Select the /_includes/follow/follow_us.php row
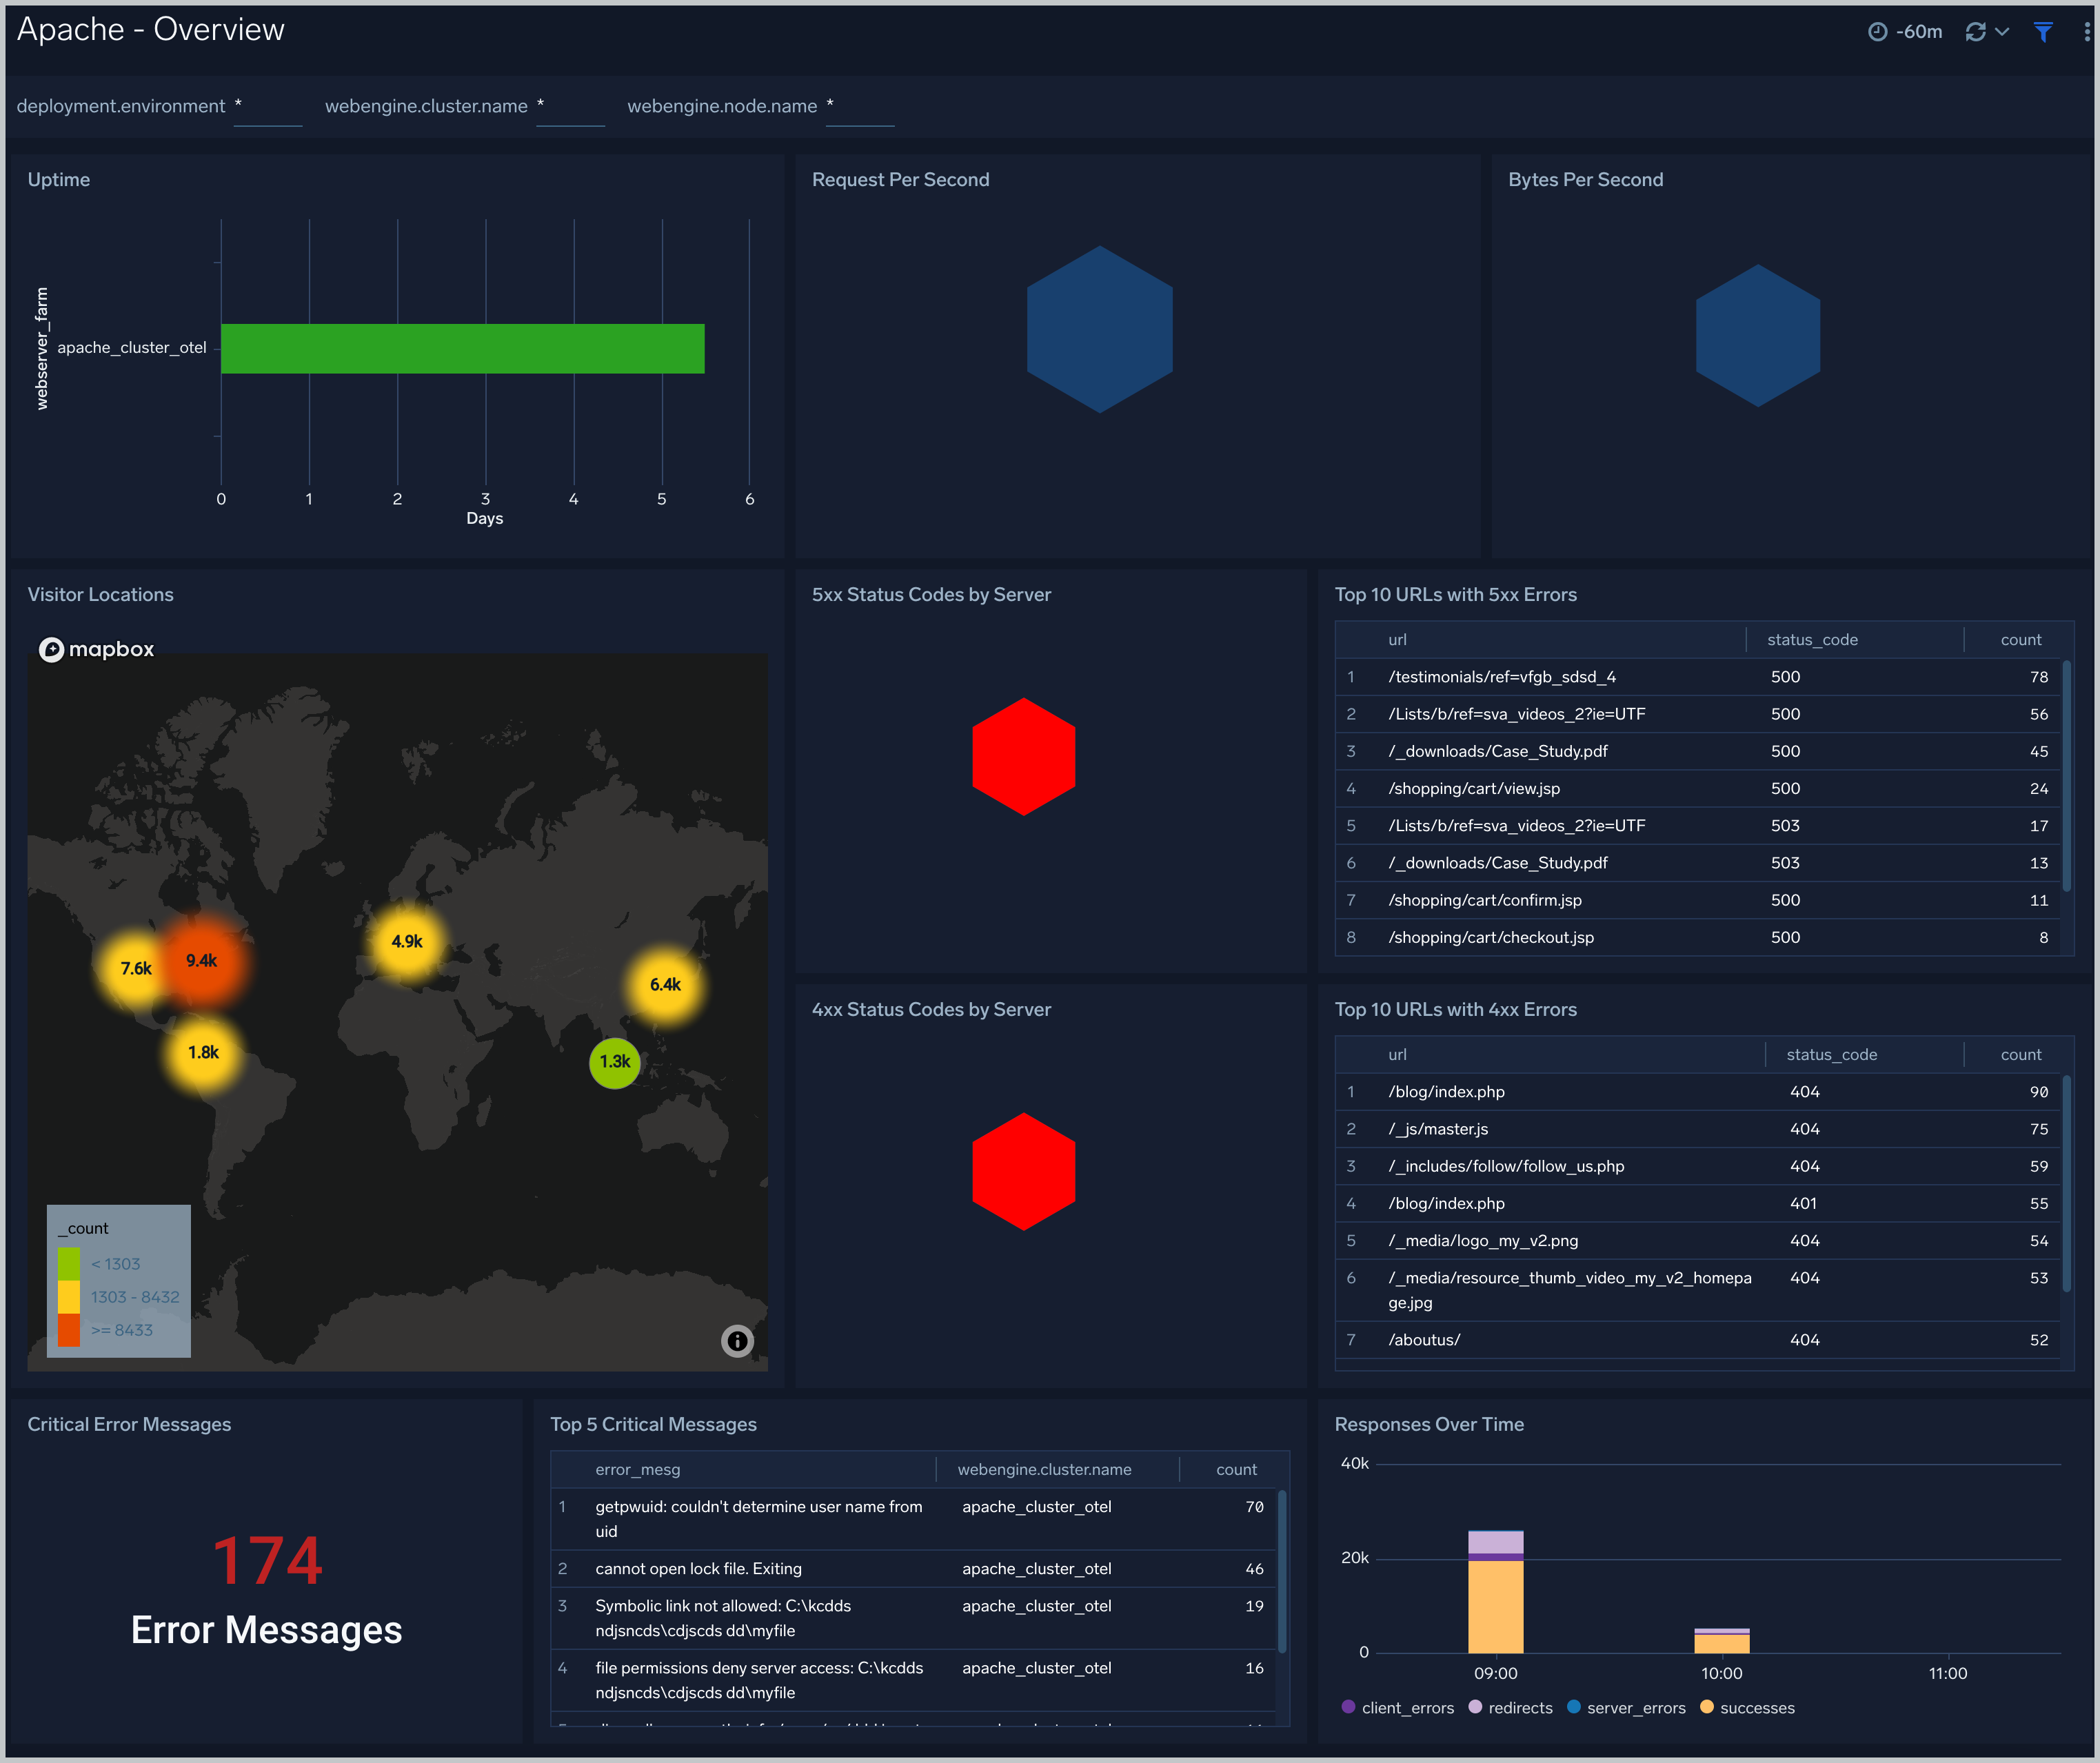Image resolution: width=2100 pixels, height=1763 pixels. click(x=1698, y=1166)
